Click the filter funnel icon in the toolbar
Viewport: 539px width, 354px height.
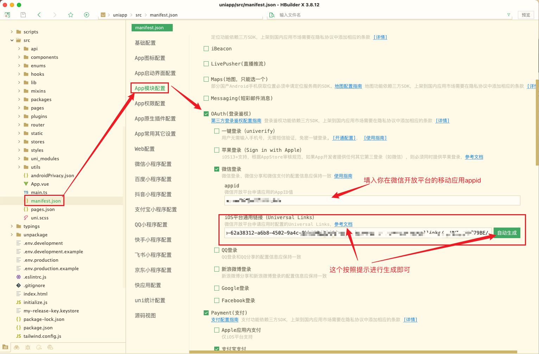509,15
